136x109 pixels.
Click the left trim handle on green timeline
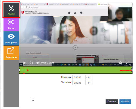[x=19, y=70]
